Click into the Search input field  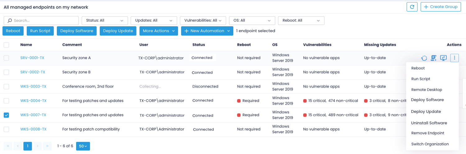tap(41, 20)
